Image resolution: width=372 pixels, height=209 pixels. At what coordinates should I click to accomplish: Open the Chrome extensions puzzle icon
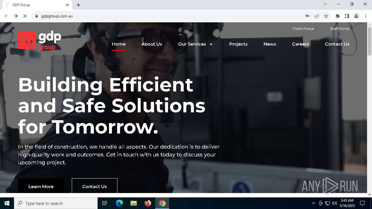tap(338, 16)
